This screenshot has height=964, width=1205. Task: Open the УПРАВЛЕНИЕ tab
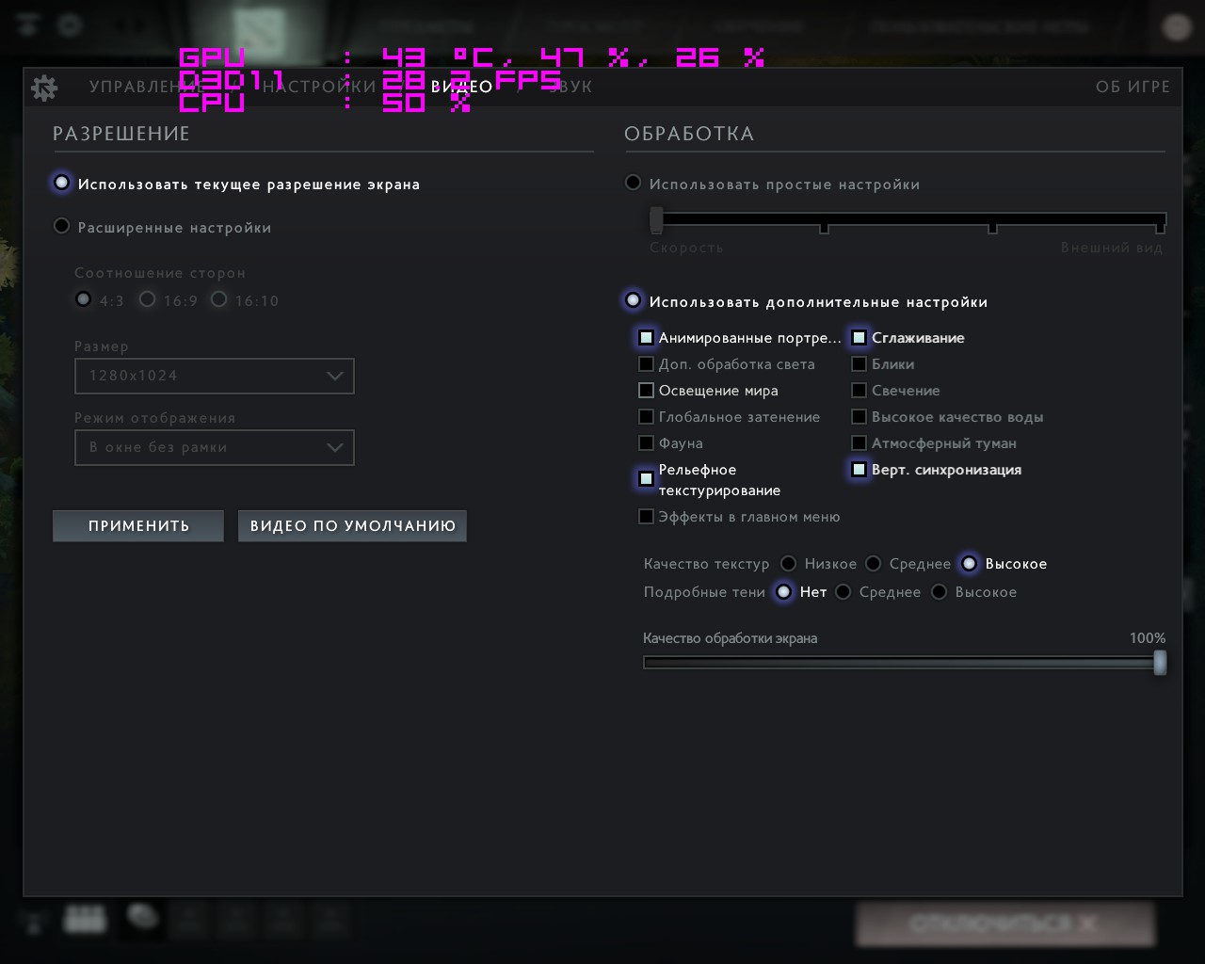coord(147,87)
